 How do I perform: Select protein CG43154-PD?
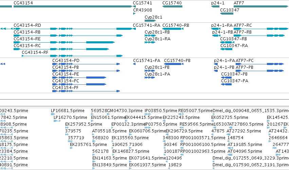[x=66, y=61]
